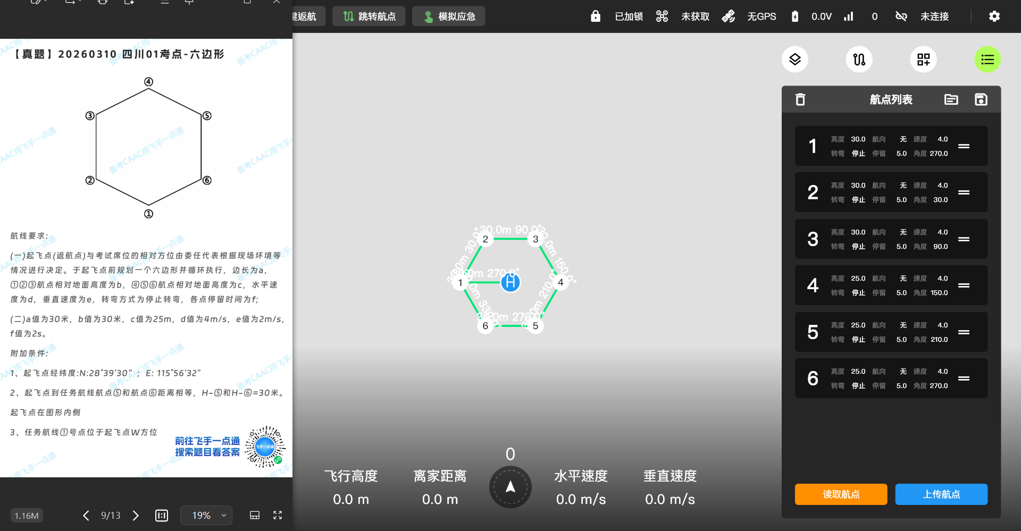Click the 1:1 actual size icon
Image resolution: width=1021 pixels, height=531 pixels.
pos(162,516)
